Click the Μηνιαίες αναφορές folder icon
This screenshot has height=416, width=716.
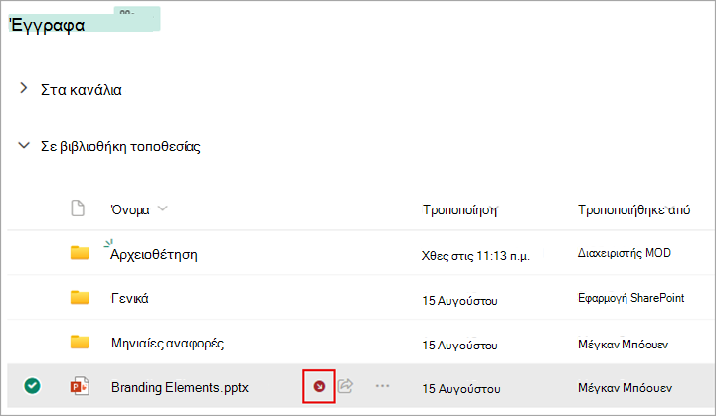tap(80, 342)
